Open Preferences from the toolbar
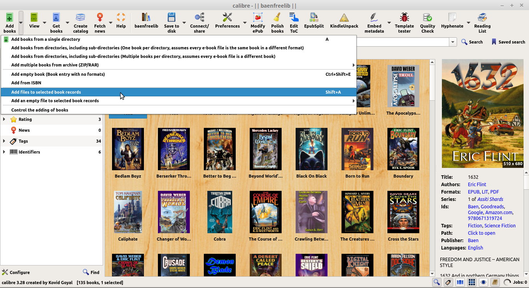 (228, 18)
